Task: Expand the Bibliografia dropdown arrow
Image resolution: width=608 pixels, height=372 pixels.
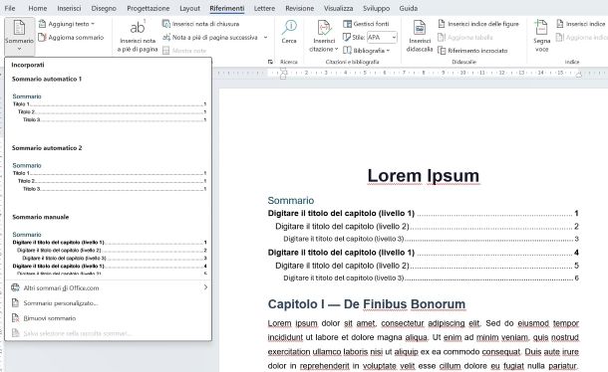Action: (x=388, y=51)
